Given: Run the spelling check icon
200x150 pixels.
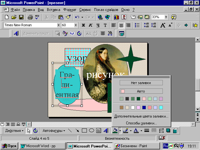Looking at the screenshot, I should coord(37,17).
